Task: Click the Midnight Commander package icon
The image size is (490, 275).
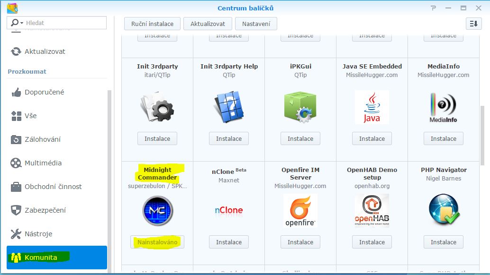Action: coord(157,210)
